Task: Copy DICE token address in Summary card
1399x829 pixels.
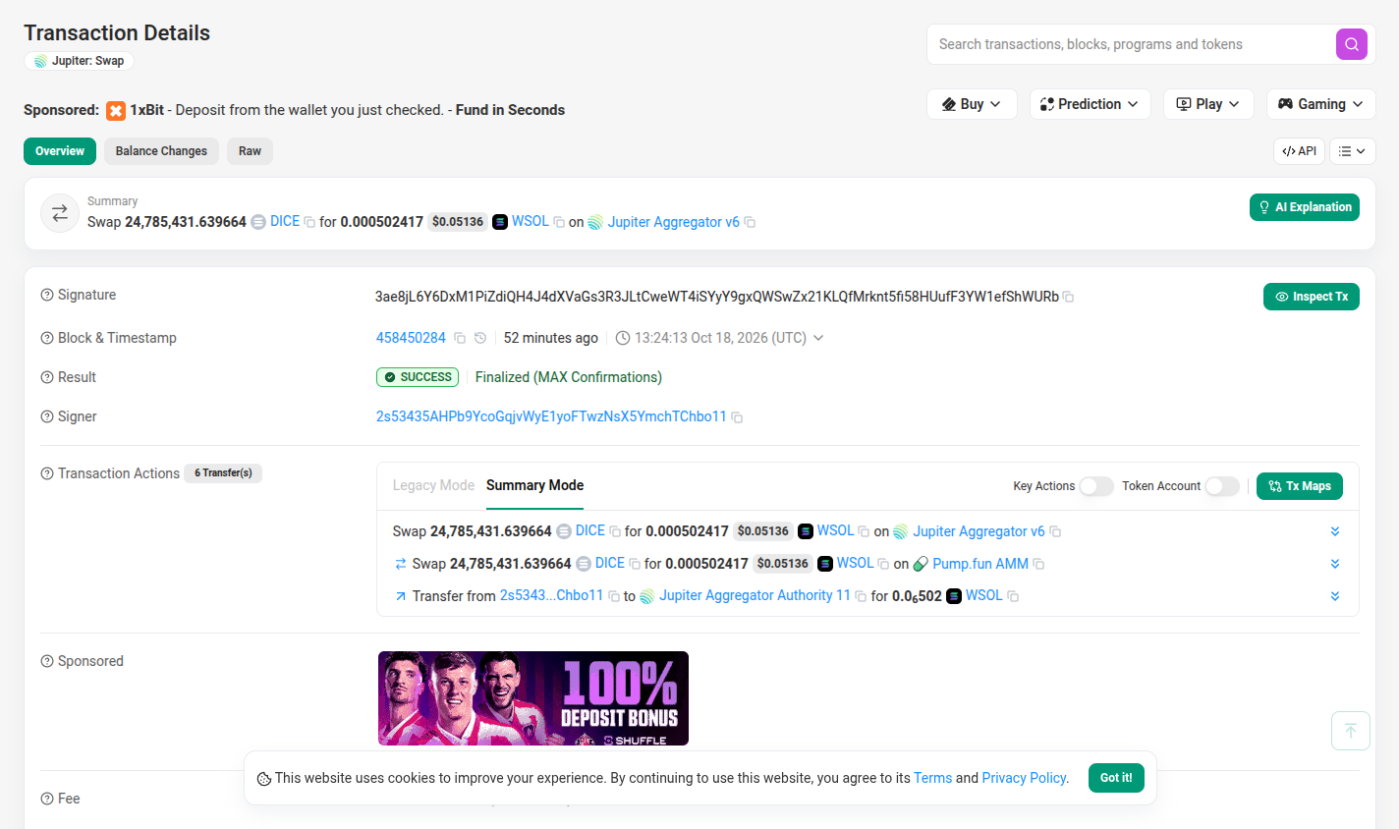Action: click(309, 223)
